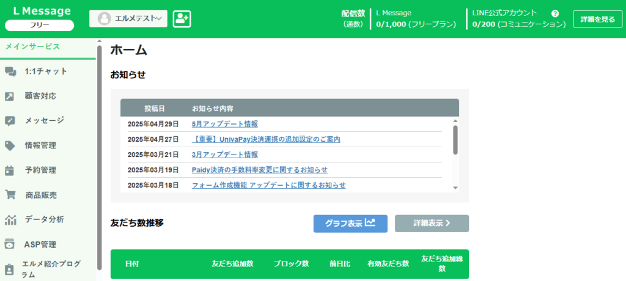The image size is (626, 281).
Task: Click the 投稿日 column header
Action: 154,108
